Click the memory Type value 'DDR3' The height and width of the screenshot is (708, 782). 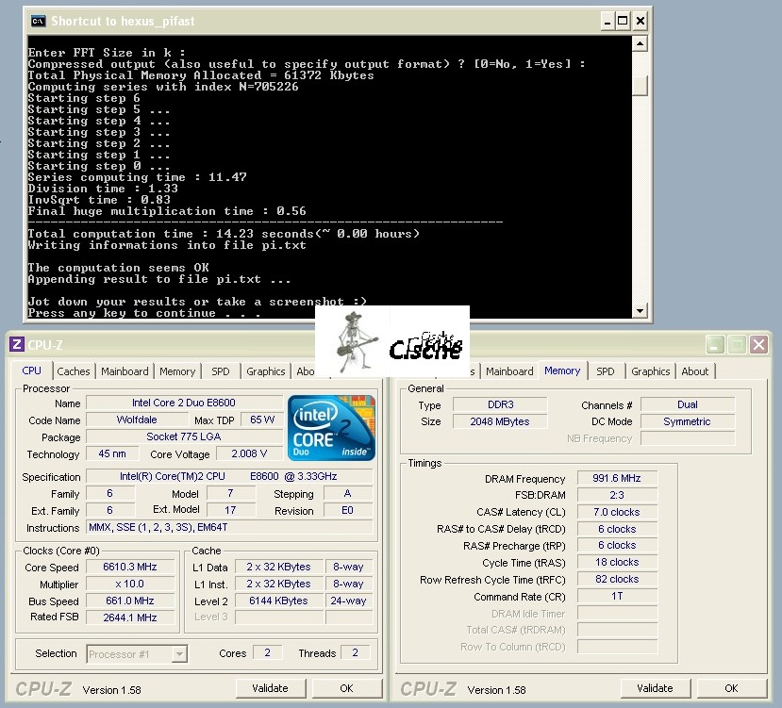pos(500,404)
